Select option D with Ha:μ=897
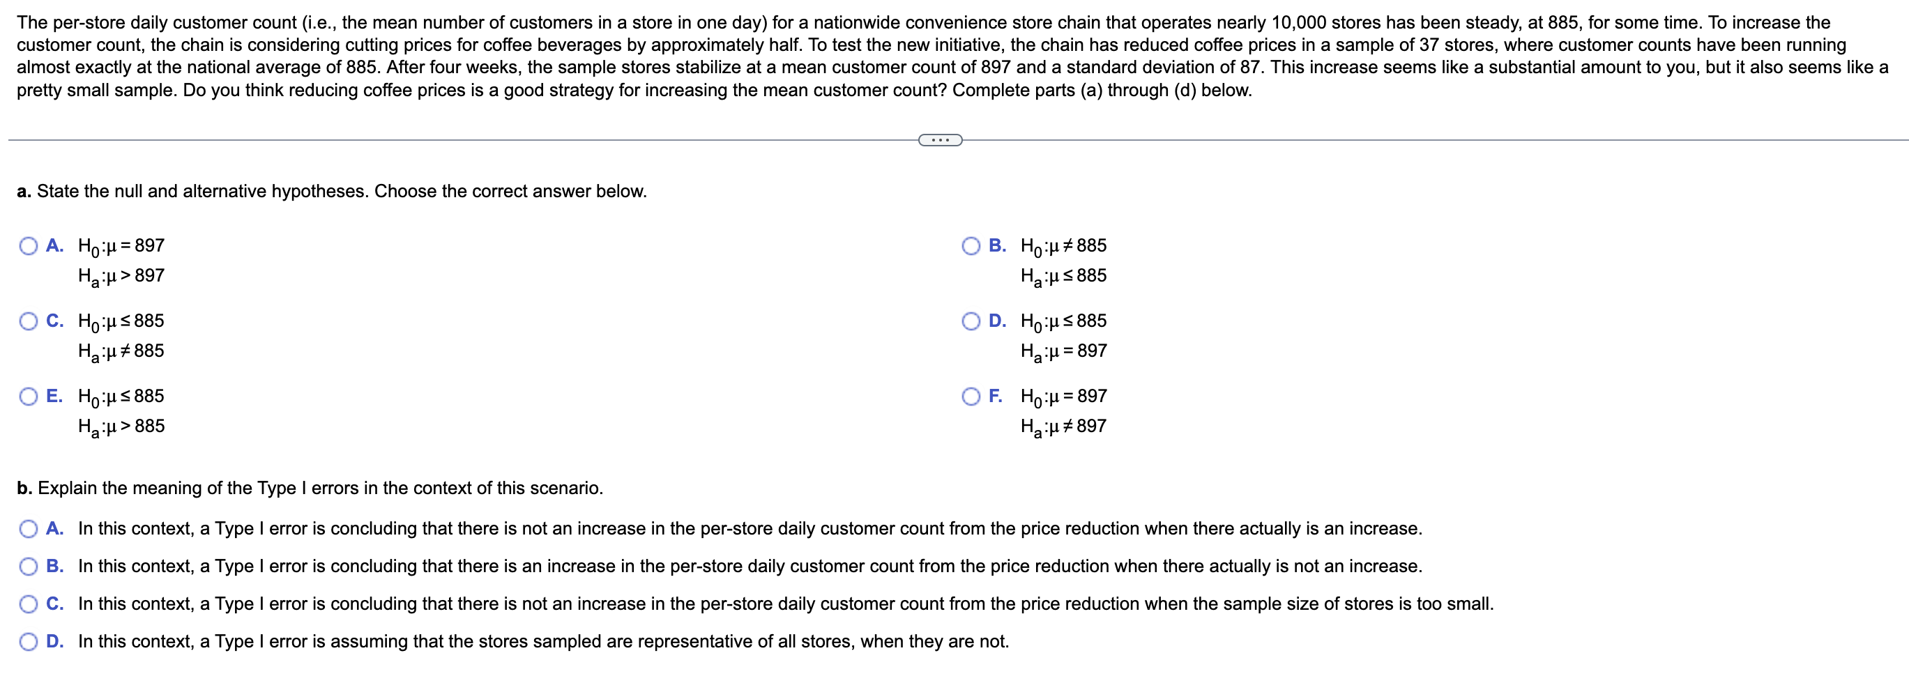 click(x=971, y=321)
